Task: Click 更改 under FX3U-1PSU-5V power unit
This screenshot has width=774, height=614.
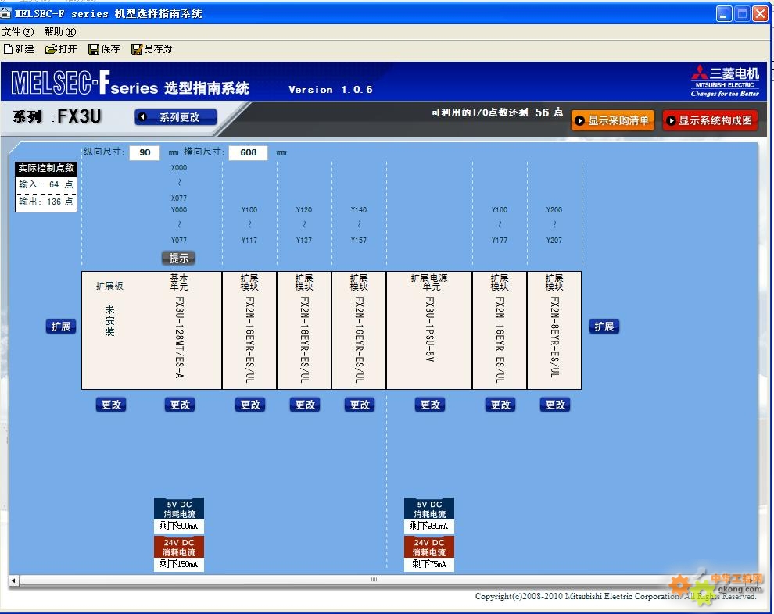Action: coord(430,405)
